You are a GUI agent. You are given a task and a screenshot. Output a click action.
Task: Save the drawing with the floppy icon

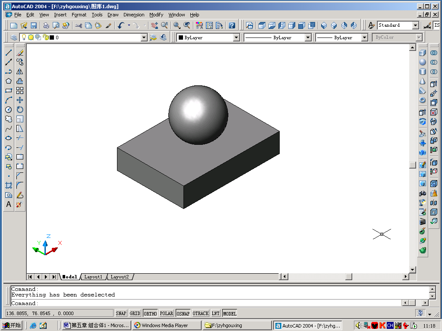point(34,25)
